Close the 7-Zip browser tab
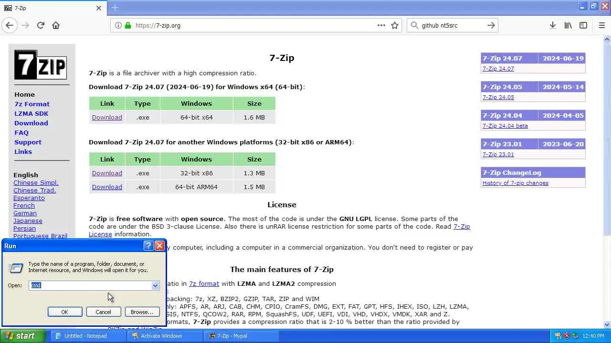611x343 pixels. coord(99,8)
